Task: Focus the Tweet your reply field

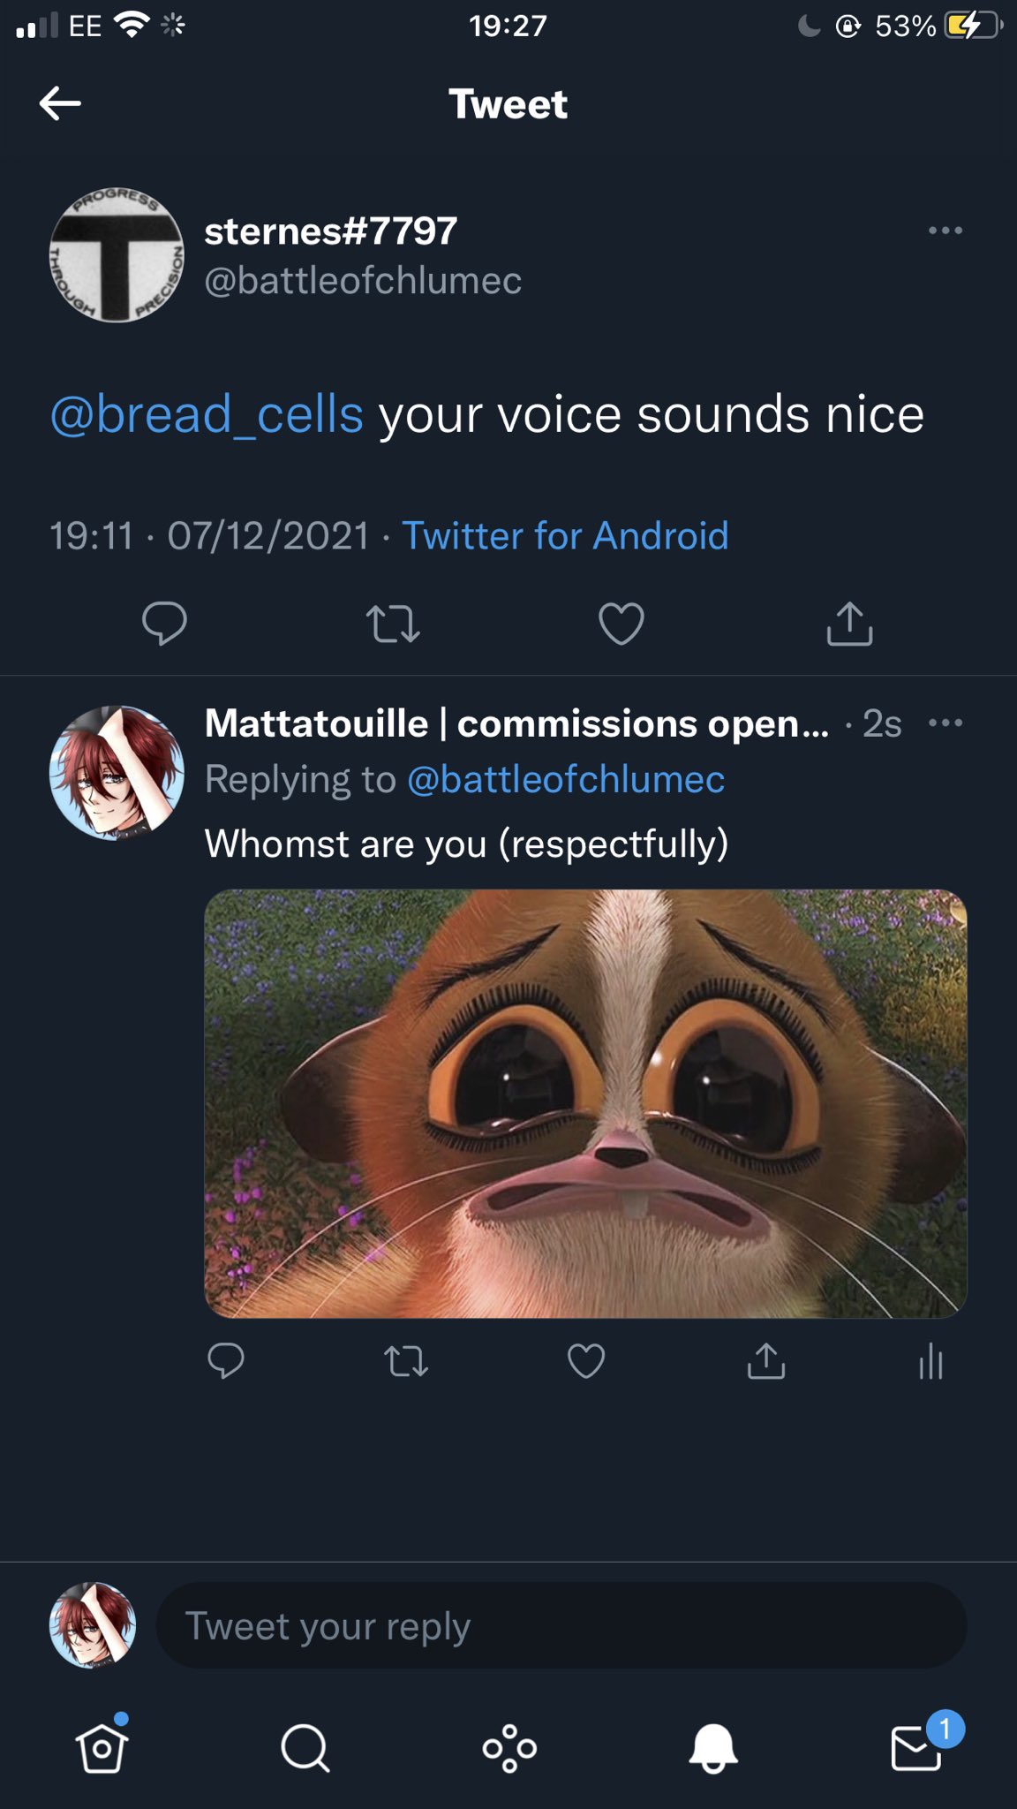Action: (x=561, y=1625)
